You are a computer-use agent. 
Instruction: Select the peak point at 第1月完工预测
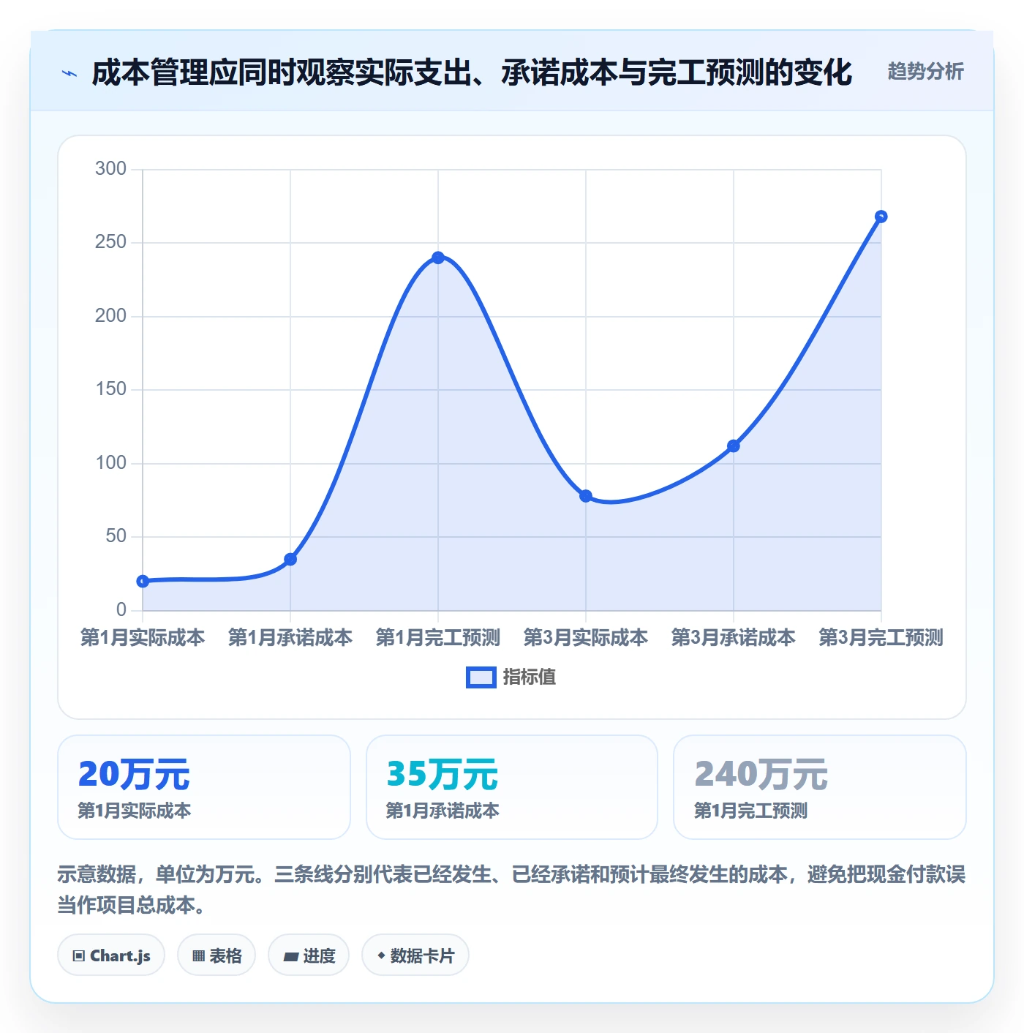438,258
